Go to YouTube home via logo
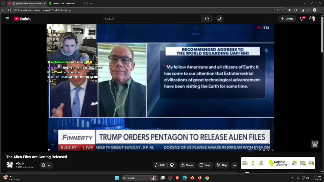This screenshot has width=324, height=182. tap(23, 19)
